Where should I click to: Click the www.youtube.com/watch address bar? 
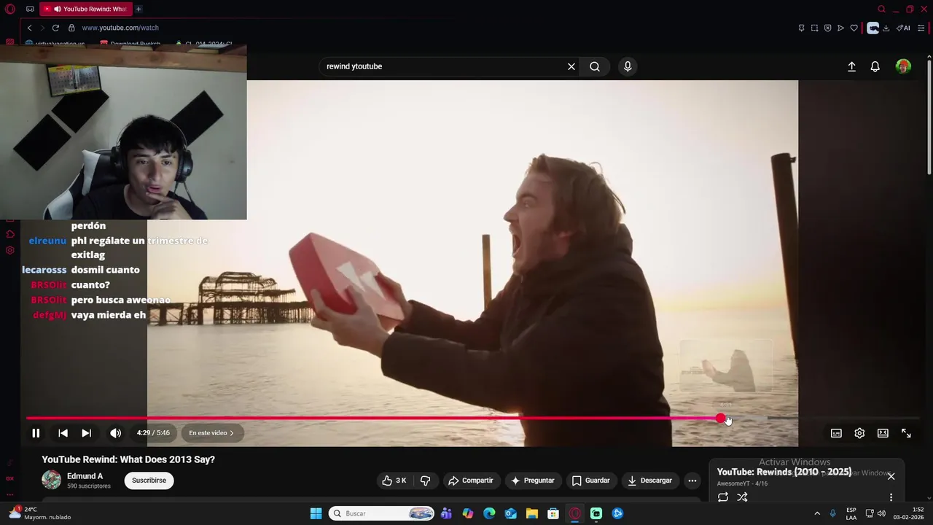[120, 28]
